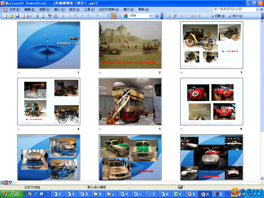Click the Summary Slide icon

pos(181,16)
